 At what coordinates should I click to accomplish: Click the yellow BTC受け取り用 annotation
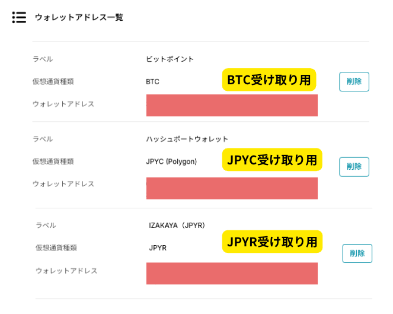tap(269, 80)
